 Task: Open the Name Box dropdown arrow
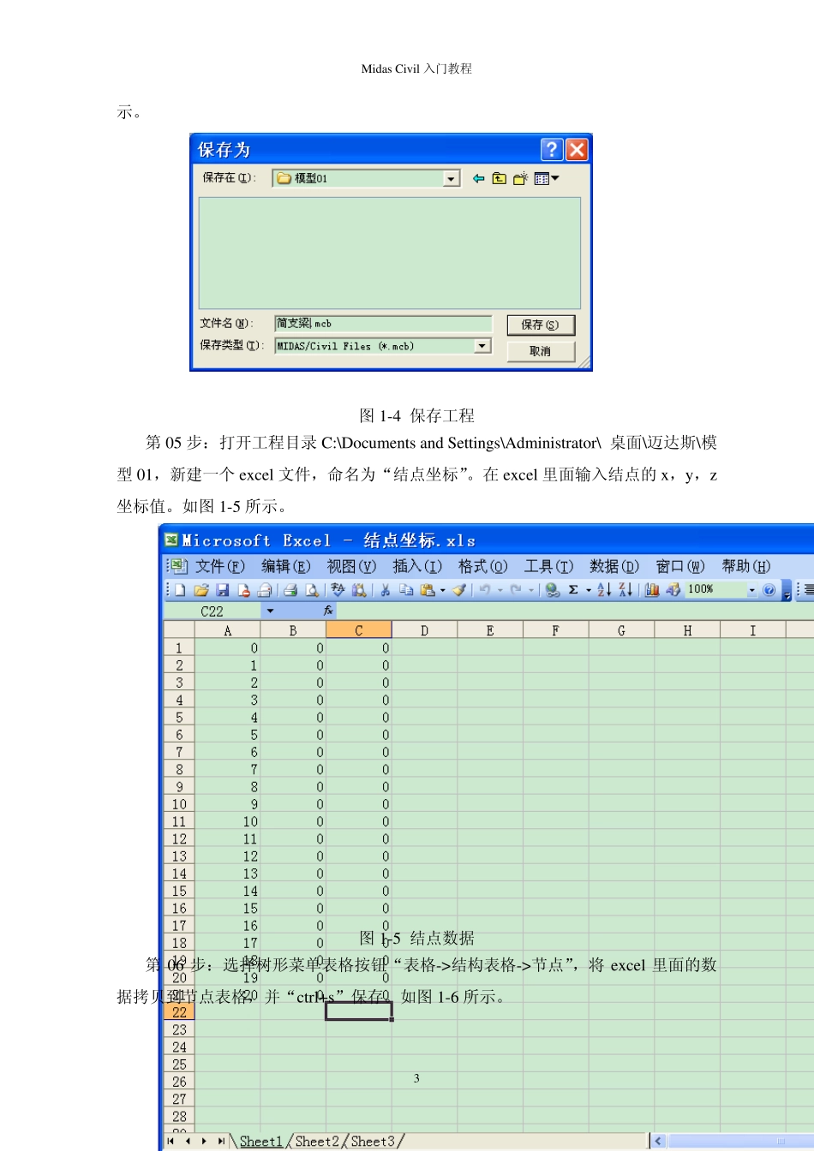[270, 611]
